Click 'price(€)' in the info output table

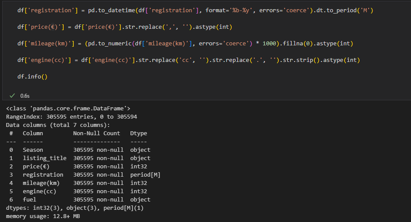point(36,167)
